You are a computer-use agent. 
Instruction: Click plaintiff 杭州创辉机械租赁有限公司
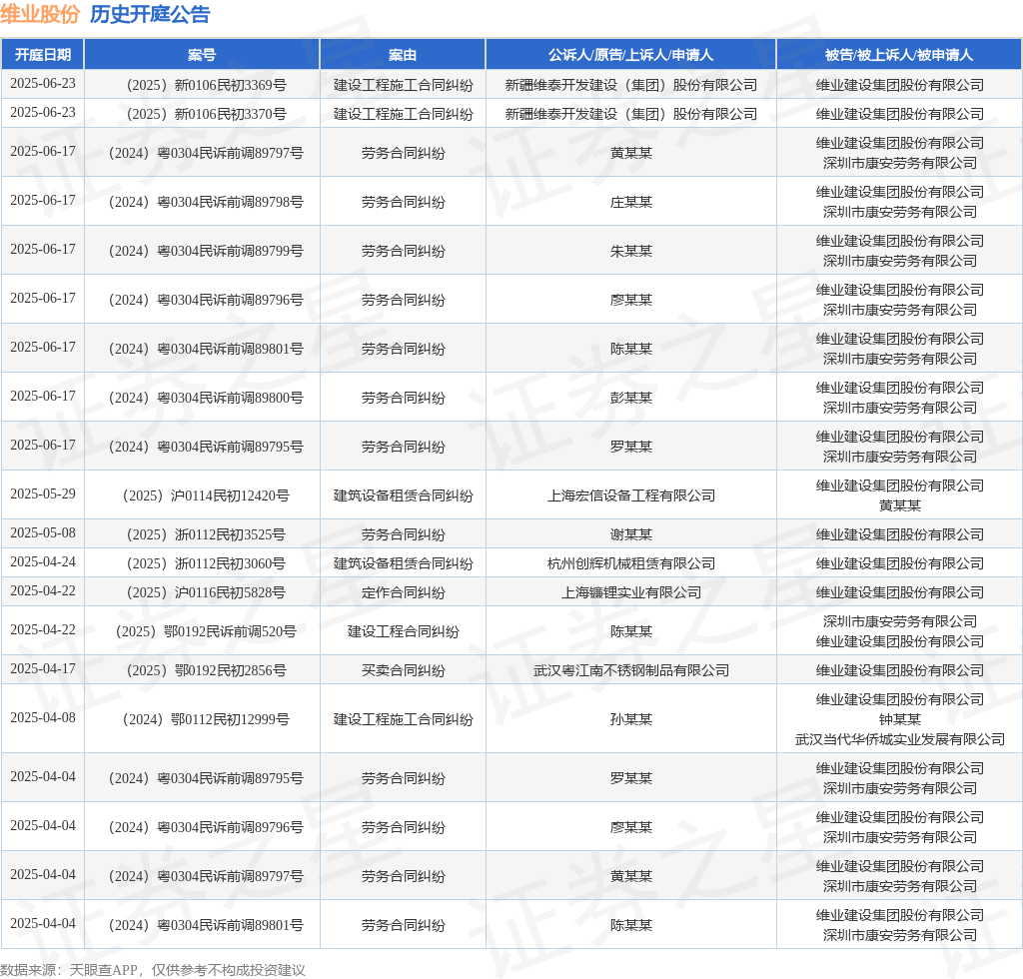click(x=631, y=563)
